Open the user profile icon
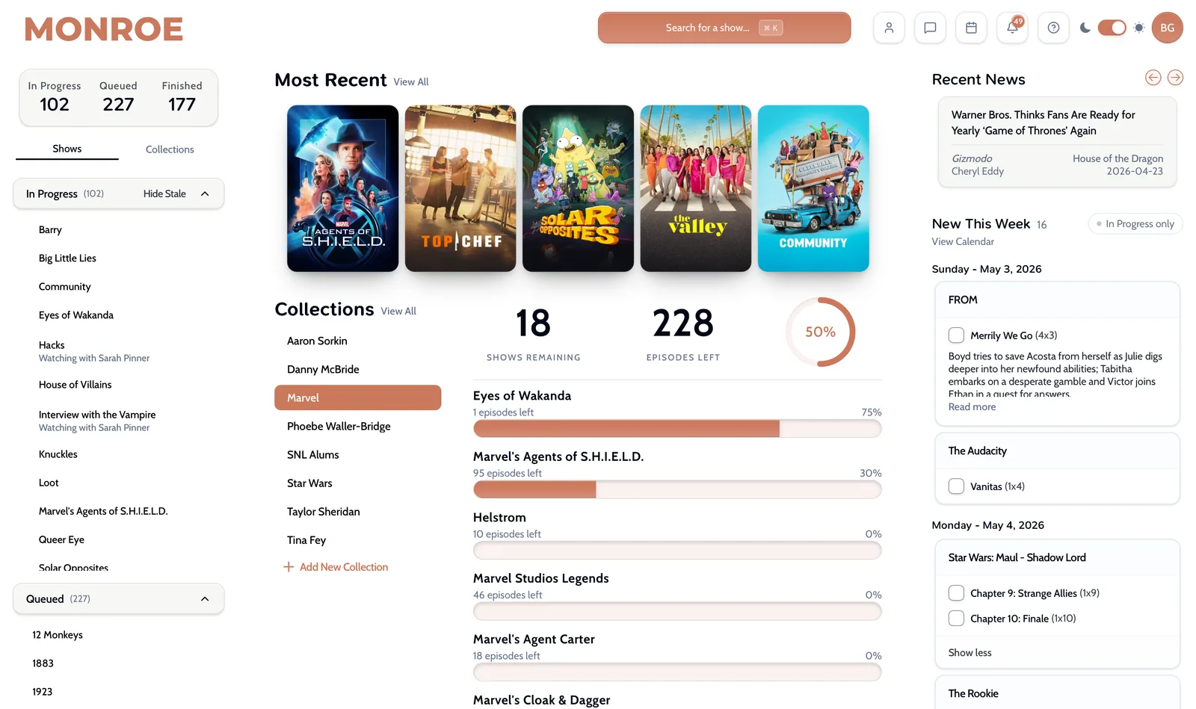 [889, 28]
